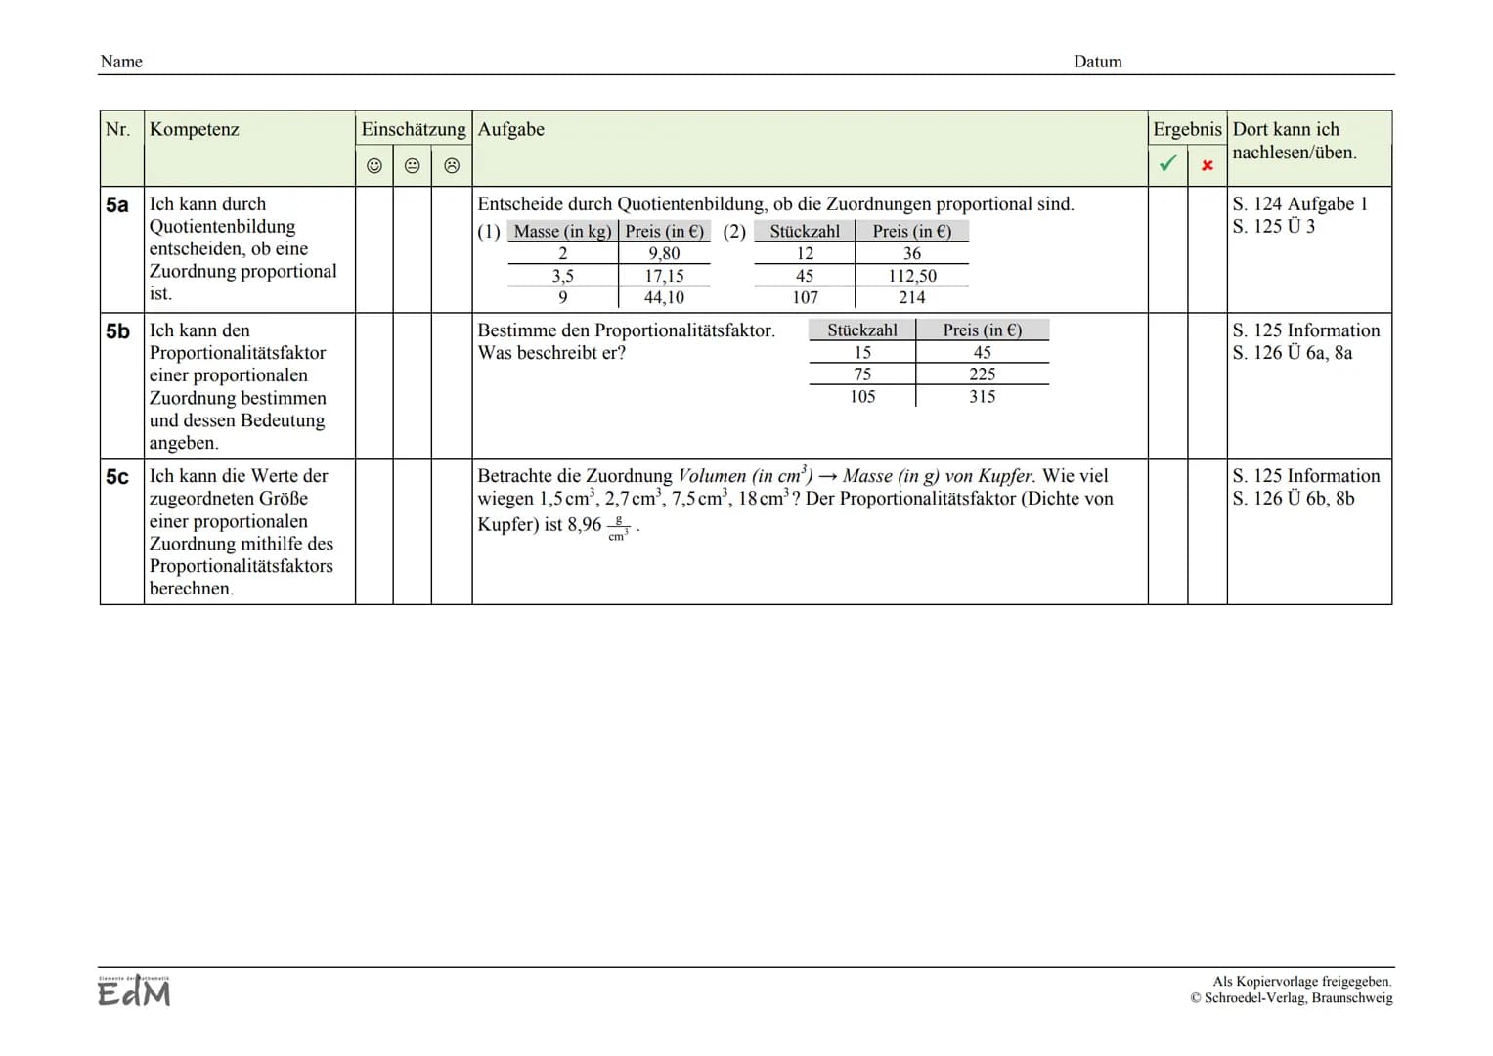Image resolution: width=1493 pixels, height=1056 pixels.
Task: Click the text 'Was beschreibt er?'
Action: pyautogui.click(x=551, y=353)
